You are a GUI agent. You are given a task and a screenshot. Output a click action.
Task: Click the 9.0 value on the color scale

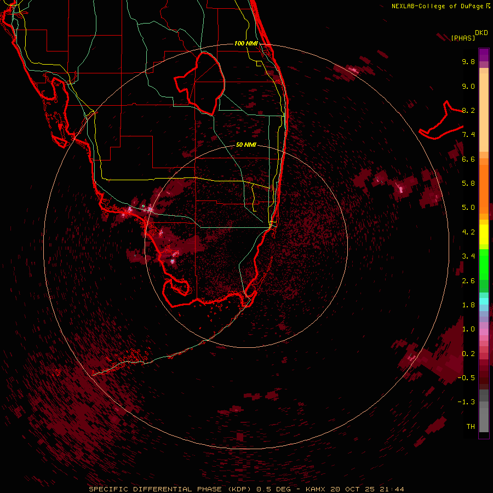pos(468,86)
